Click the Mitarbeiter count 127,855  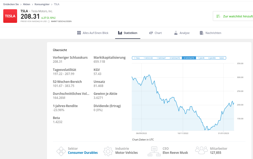[x=216, y=153]
